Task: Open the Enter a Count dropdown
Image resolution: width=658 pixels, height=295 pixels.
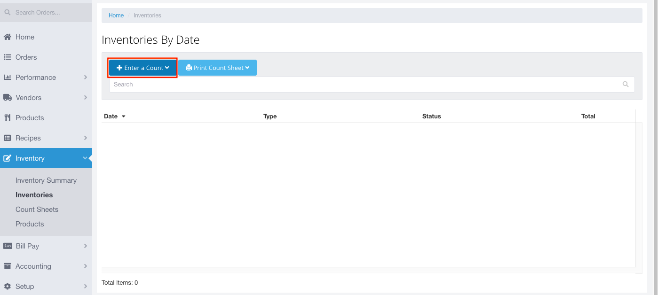Action: [x=143, y=68]
